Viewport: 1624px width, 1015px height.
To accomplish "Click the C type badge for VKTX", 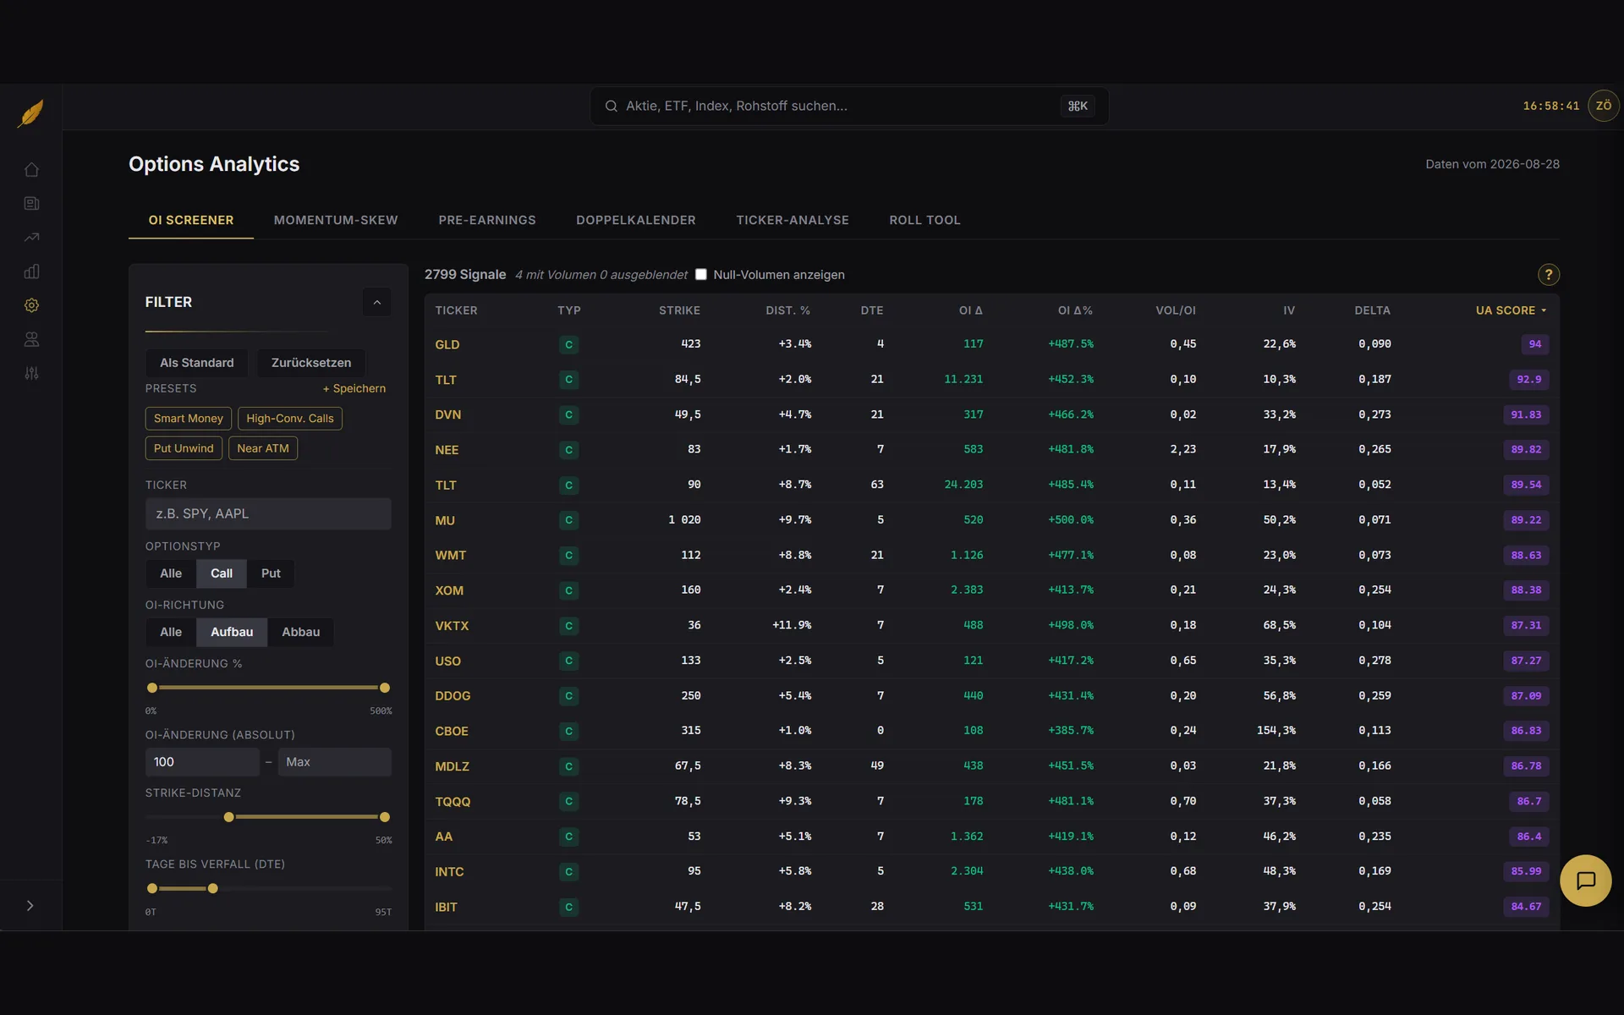I will click(568, 626).
